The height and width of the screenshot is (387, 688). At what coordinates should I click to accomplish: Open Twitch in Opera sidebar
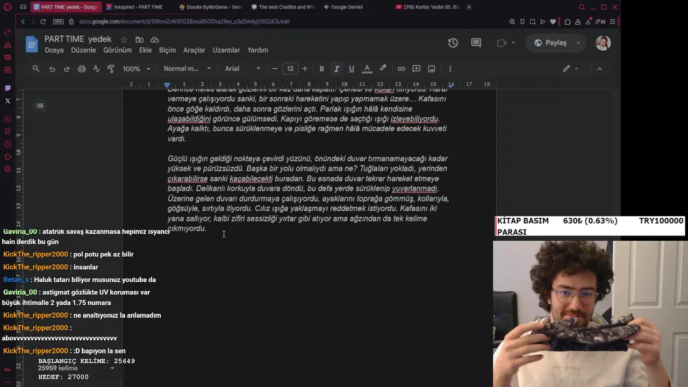(x=8, y=88)
